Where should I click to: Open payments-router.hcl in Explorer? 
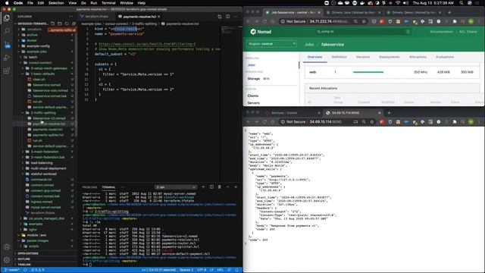click(47, 130)
